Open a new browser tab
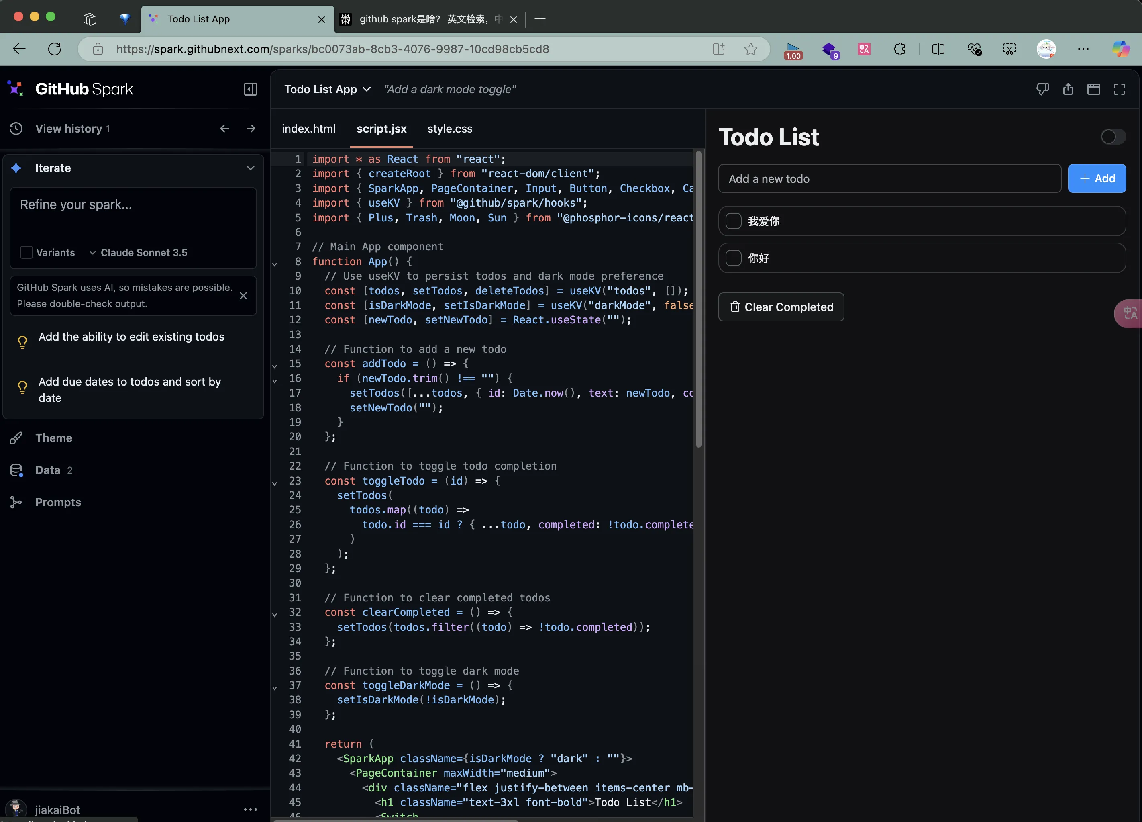The image size is (1142, 822). pos(540,19)
